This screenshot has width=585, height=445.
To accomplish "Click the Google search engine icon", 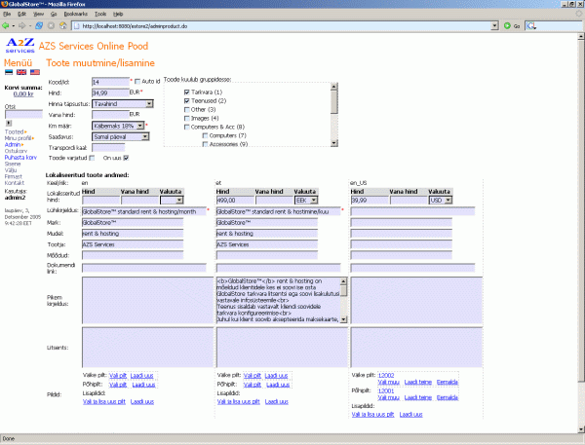I will click(531, 26).
